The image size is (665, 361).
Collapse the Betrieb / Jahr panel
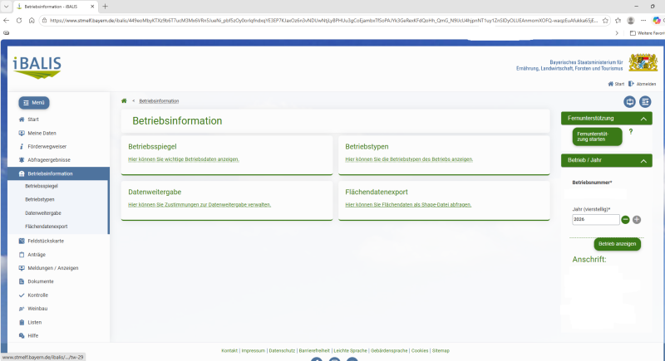(x=643, y=160)
